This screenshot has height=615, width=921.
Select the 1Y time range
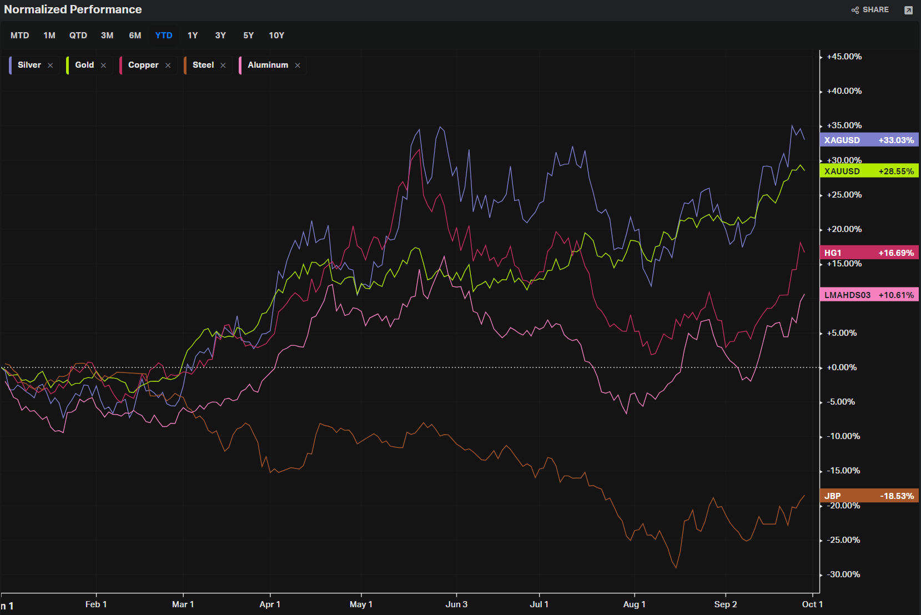pyautogui.click(x=193, y=36)
